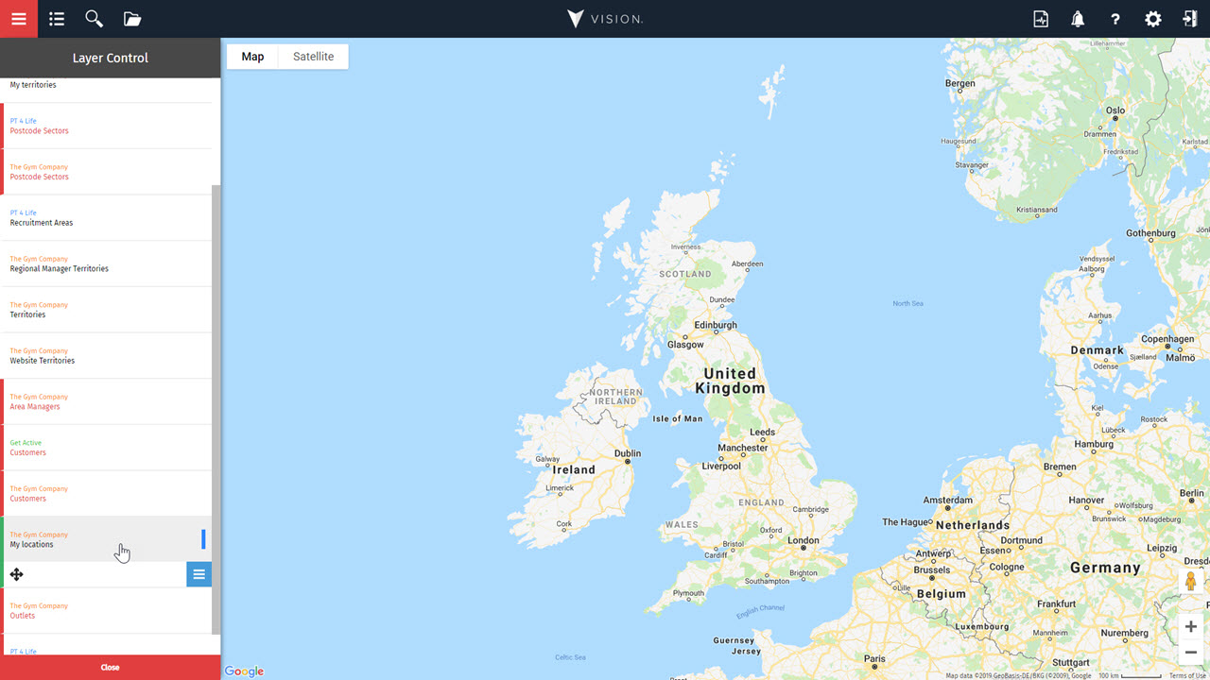
Task: Expand the Website Territories layer
Action: pos(106,356)
